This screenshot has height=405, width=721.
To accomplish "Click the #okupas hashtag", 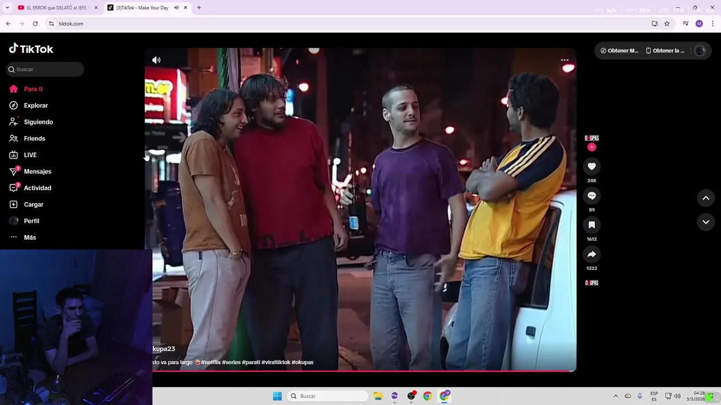I will [302, 362].
